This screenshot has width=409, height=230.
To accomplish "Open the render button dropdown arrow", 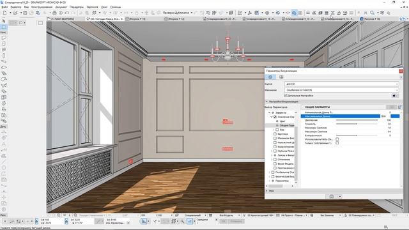I will coord(340,196).
